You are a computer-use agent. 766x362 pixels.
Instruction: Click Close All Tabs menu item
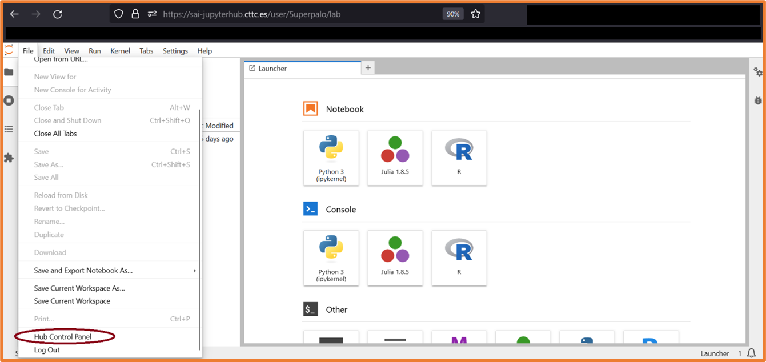55,134
